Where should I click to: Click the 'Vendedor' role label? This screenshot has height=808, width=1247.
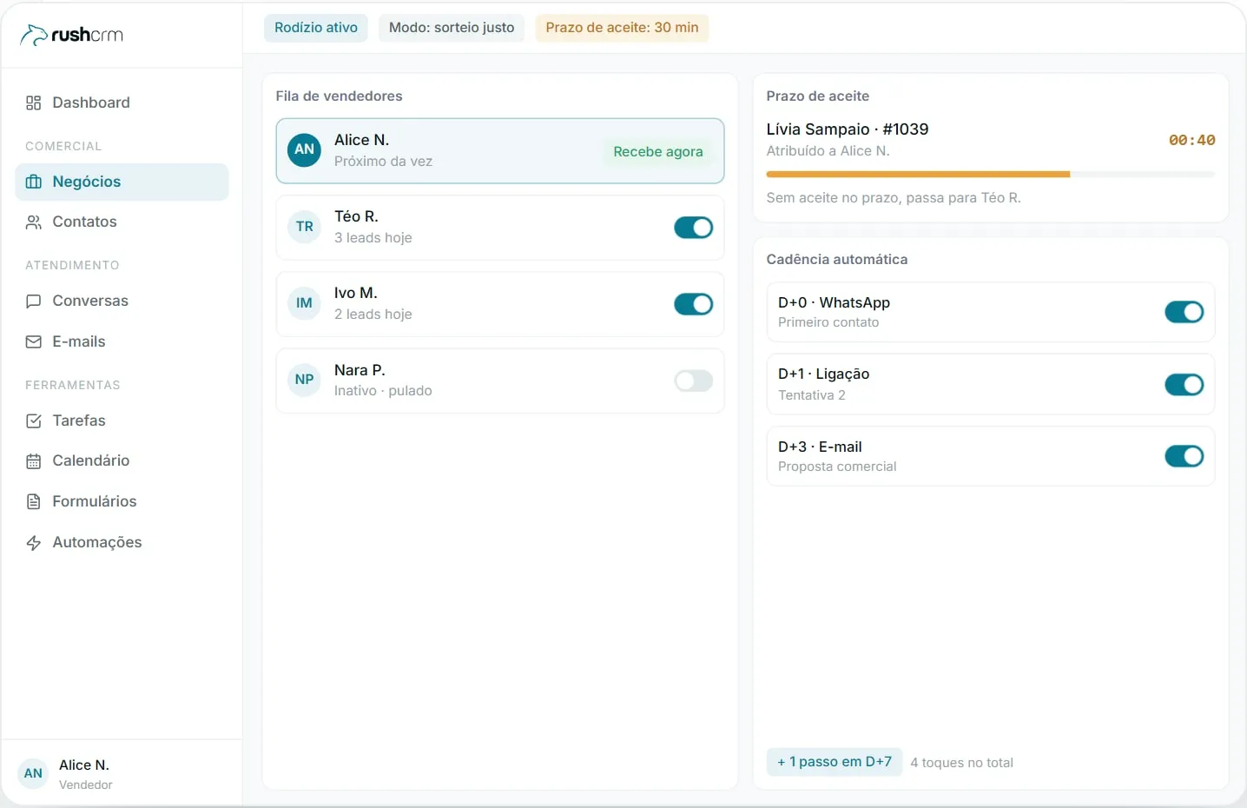[x=86, y=785]
